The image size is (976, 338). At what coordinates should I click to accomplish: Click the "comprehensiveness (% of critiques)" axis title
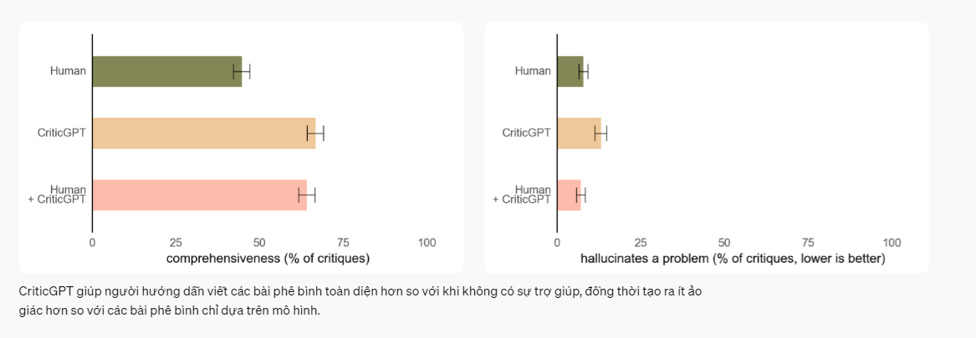268,259
